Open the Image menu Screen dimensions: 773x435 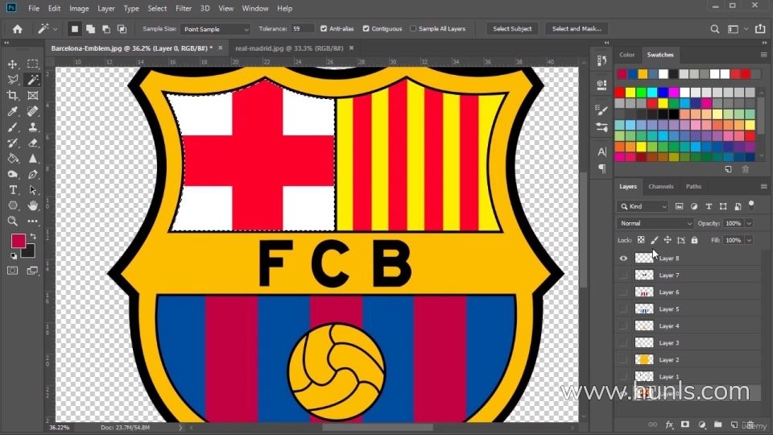point(79,8)
